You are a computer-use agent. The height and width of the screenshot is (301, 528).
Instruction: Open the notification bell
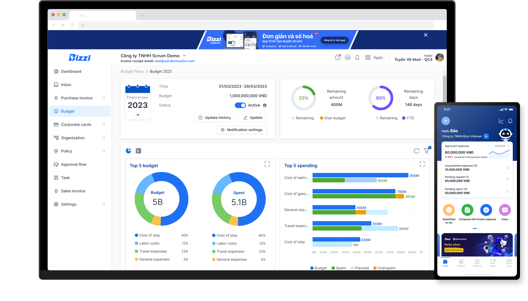(x=357, y=57)
